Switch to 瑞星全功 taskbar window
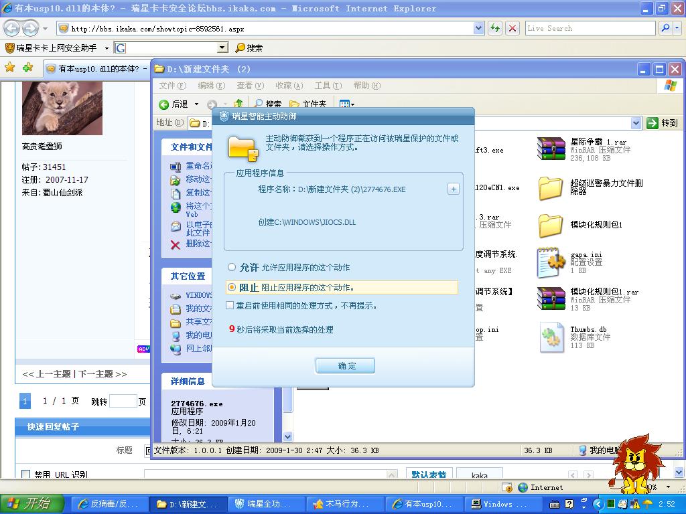This screenshot has width=686, height=514. pyautogui.click(x=266, y=504)
